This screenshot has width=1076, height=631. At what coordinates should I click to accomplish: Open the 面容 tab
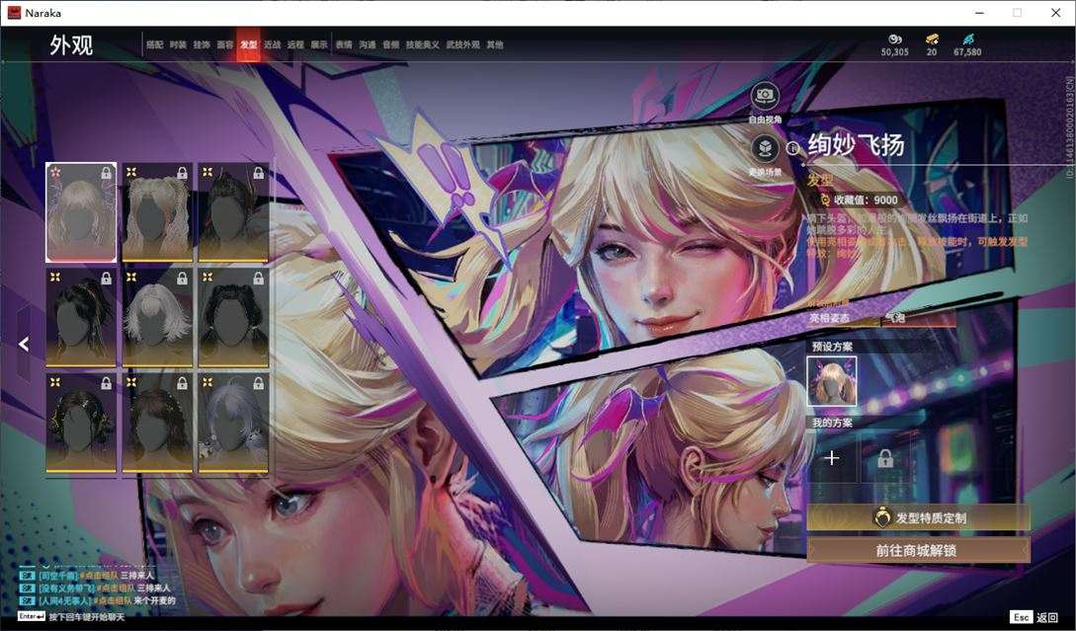[x=225, y=44]
